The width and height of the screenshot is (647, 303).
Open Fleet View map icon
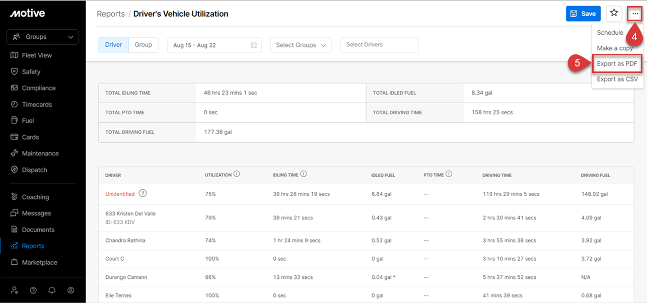point(14,55)
